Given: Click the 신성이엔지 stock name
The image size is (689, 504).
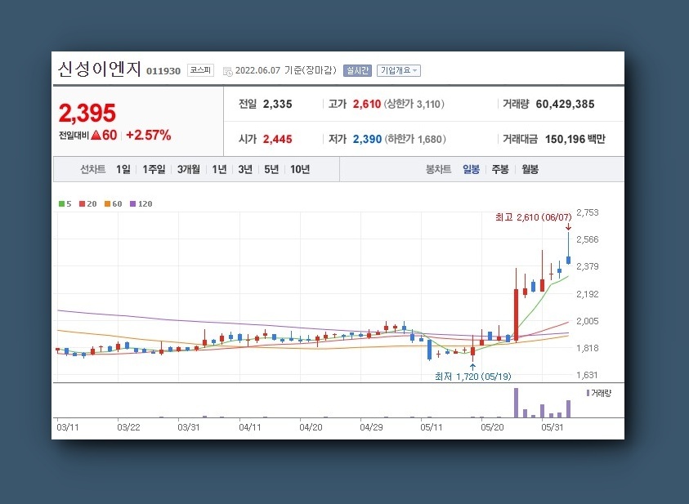Looking at the screenshot, I should coord(100,69).
